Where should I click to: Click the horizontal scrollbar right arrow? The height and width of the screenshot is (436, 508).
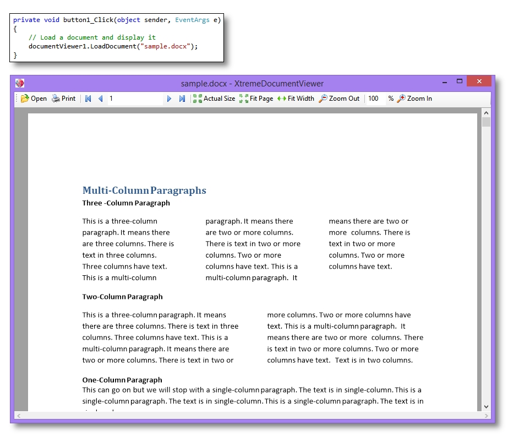(x=486, y=416)
